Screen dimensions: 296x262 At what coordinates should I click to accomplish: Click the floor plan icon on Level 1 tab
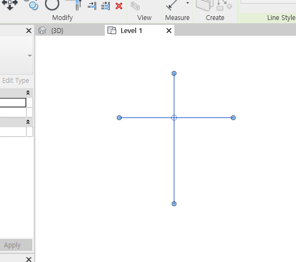112,30
